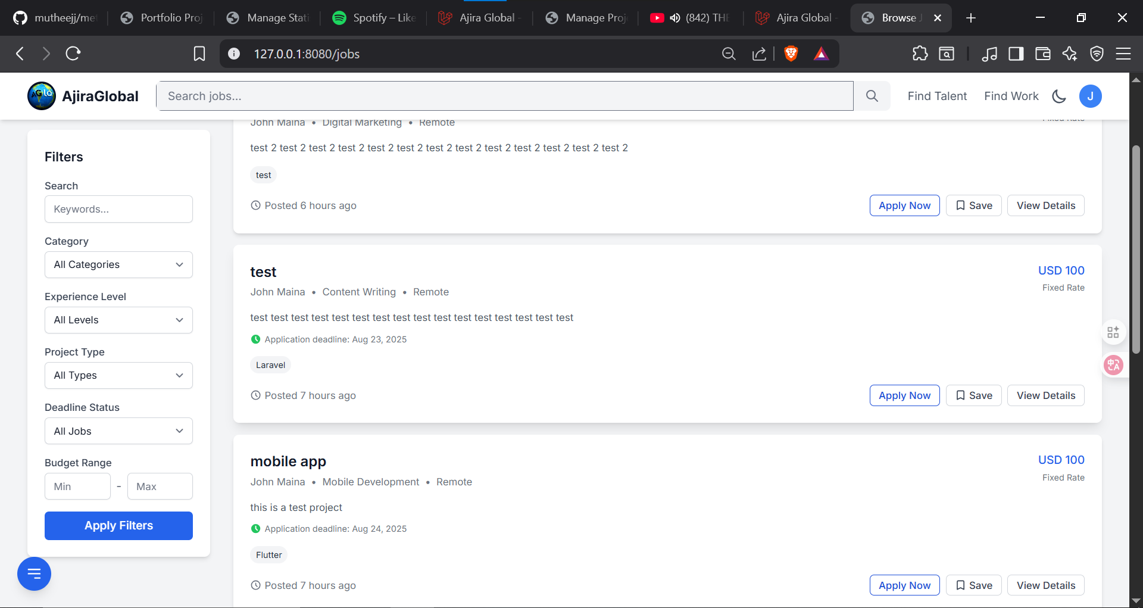Open the Find Talent menu item

(937, 96)
